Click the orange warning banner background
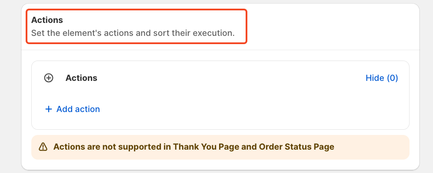This screenshot has height=173, width=433. tap(220, 147)
